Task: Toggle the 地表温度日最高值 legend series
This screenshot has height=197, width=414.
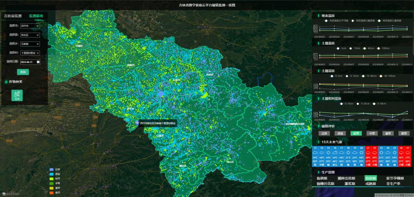Action: 362,21
